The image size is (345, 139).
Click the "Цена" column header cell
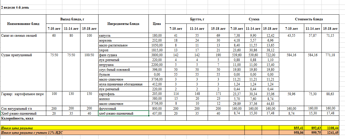157,24
